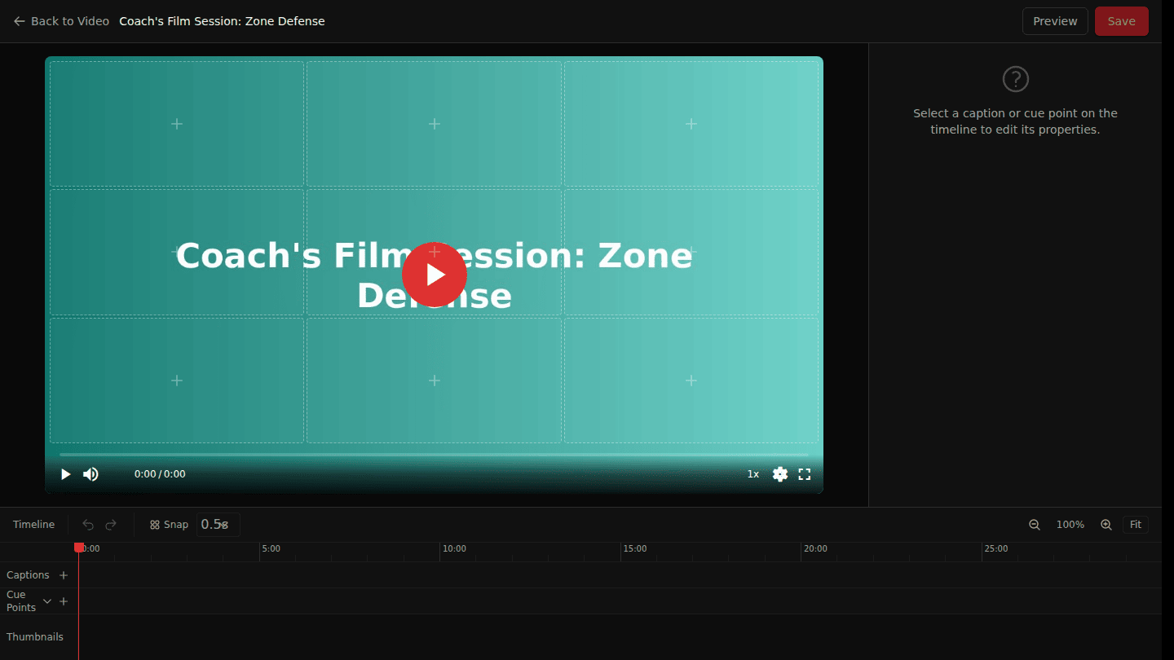Fit the timeline to the window
Viewport: 1174px width, 660px height.
coord(1136,525)
